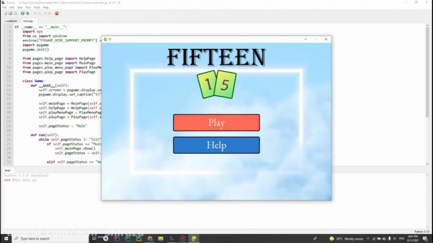
Task: Click the "pygame.init()" code line
Action: click(36, 49)
